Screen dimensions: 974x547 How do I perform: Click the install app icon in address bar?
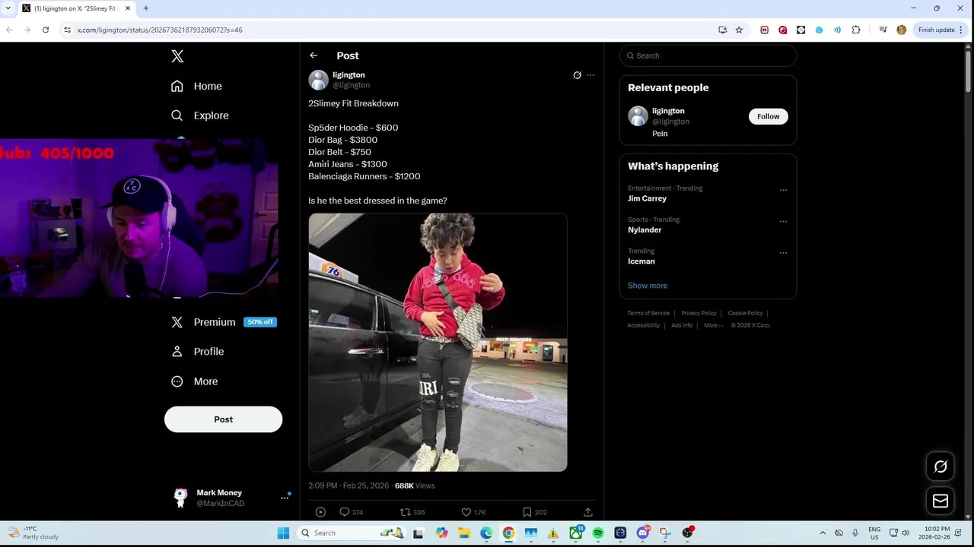pos(722,30)
